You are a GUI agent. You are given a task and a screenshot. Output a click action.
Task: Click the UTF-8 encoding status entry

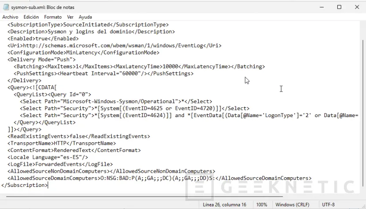tap(328, 205)
